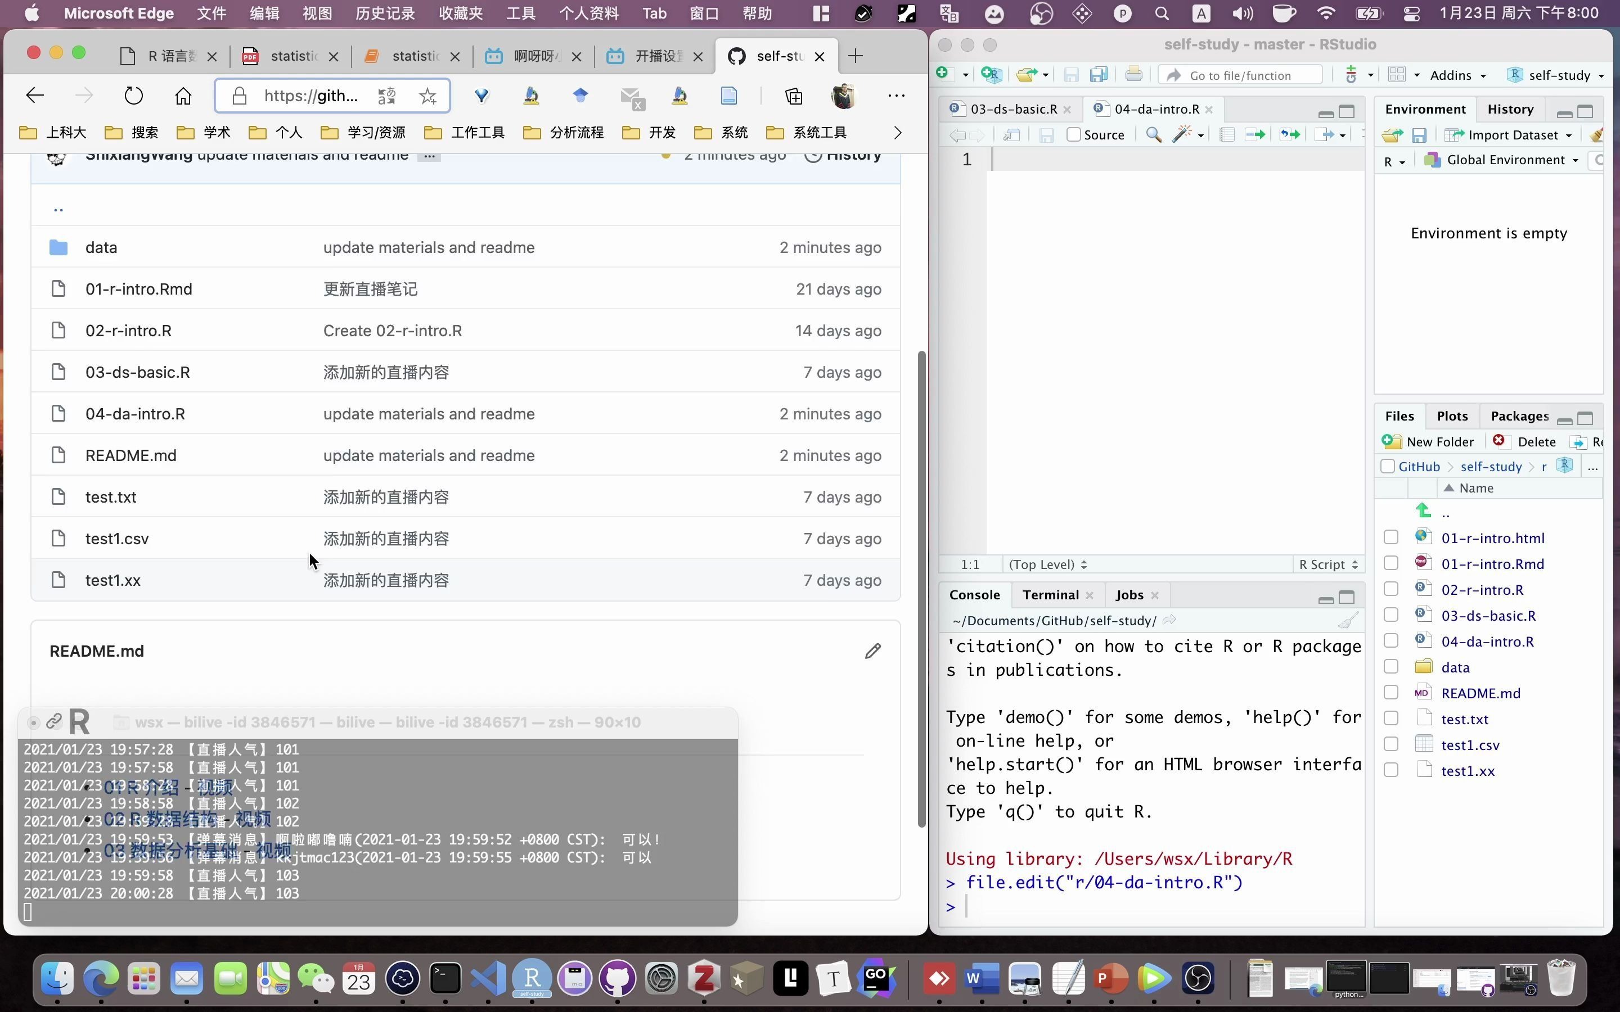This screenshot has height=1012, width=1620.
Task: Click the Terminal tab in console pane
Action: coord(1050,595)
